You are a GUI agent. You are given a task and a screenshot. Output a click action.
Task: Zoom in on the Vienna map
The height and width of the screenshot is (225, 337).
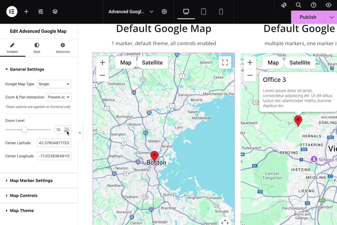coord(250,62)
